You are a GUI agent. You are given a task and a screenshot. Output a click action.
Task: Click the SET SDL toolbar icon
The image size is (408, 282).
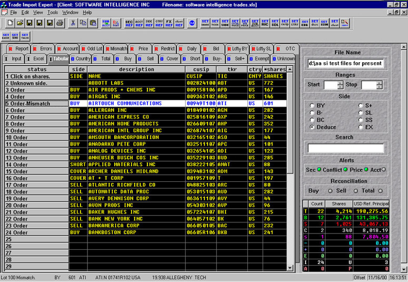[x=275, y=23]
